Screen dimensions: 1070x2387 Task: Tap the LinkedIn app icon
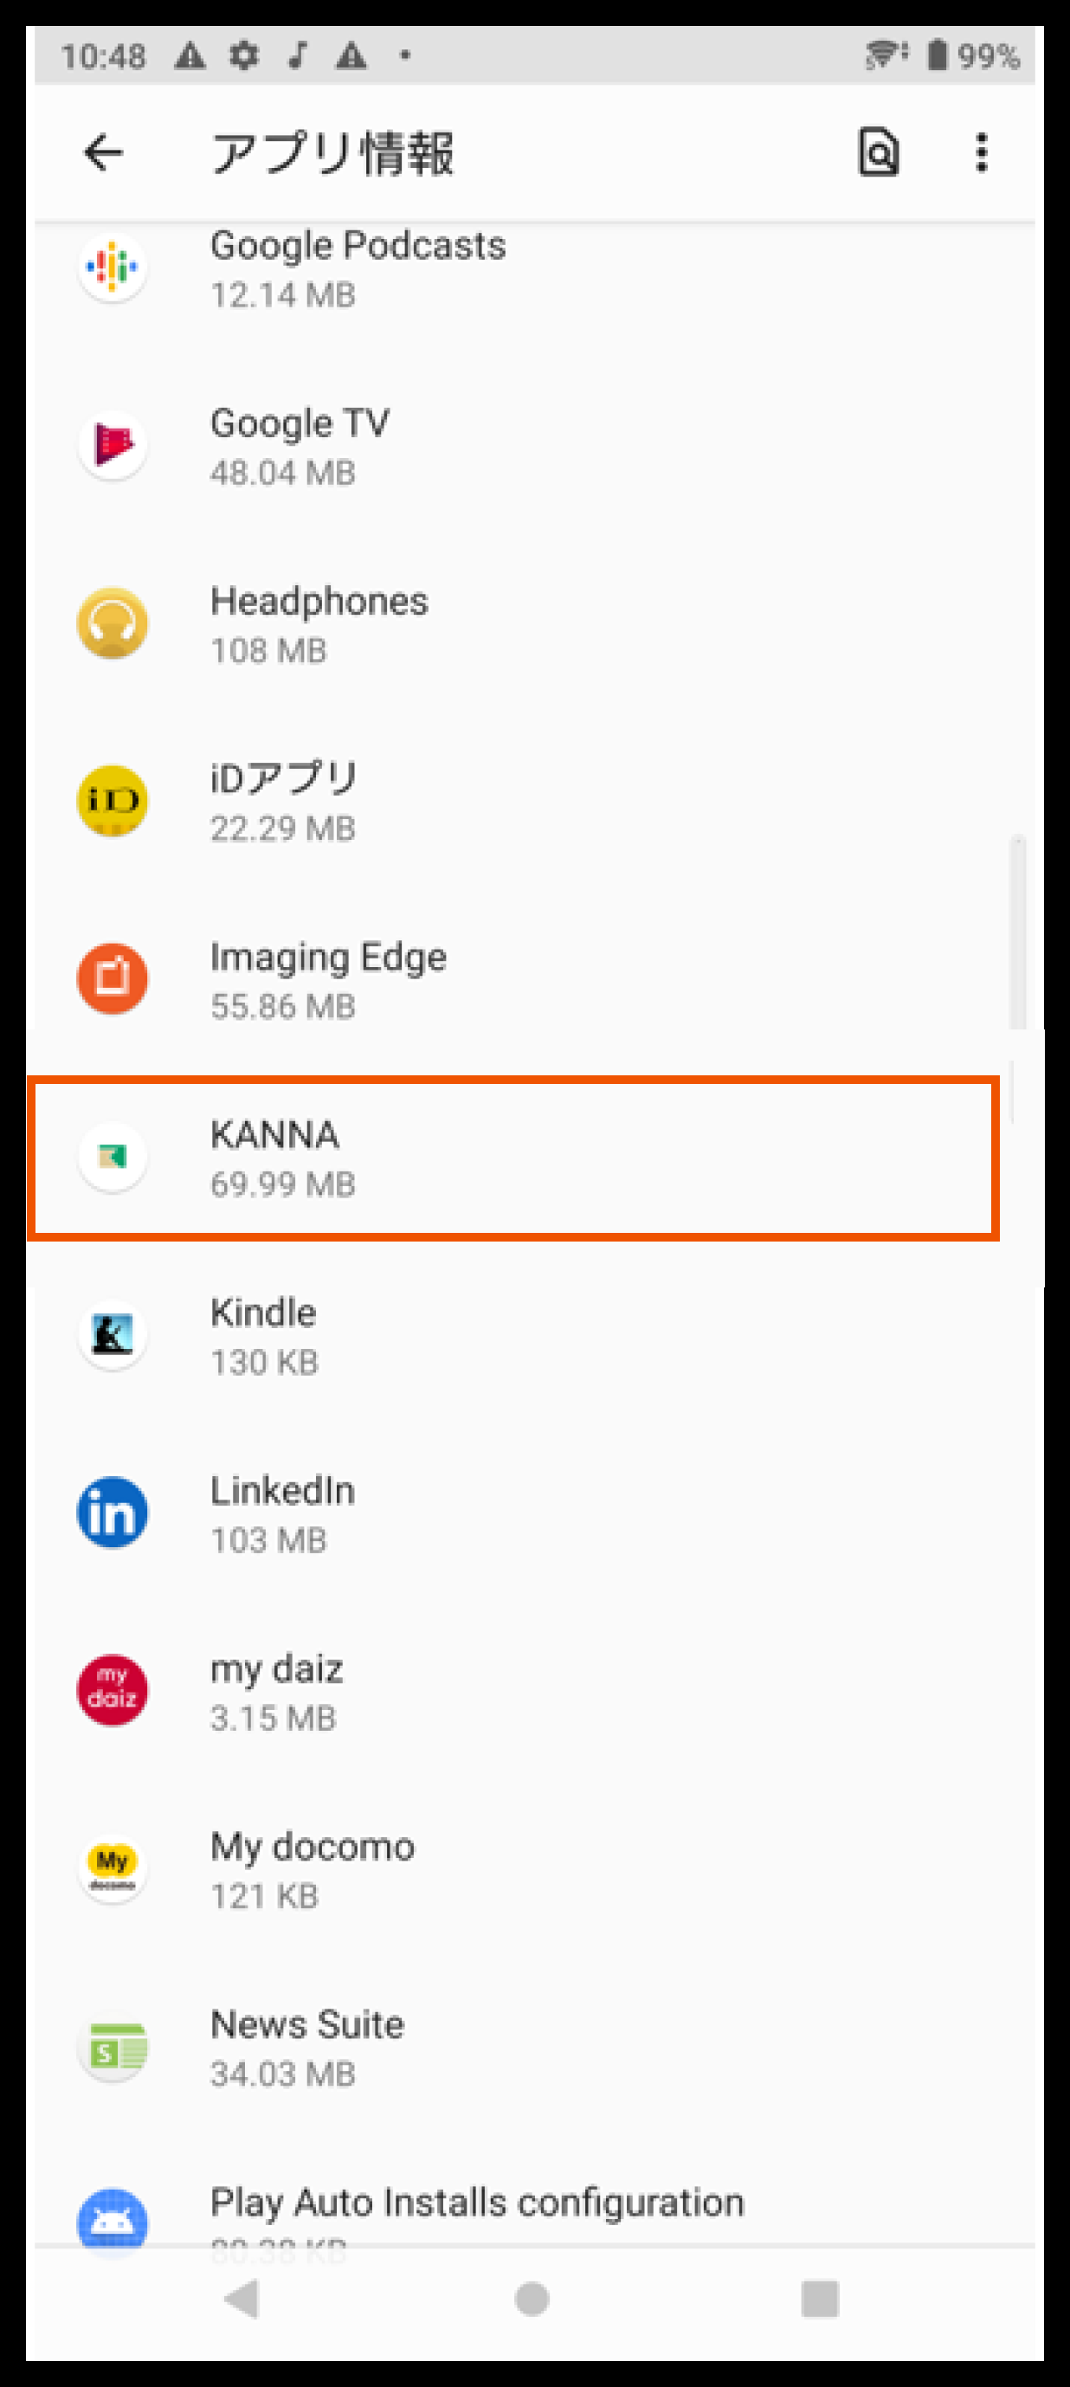(112, 1513)
